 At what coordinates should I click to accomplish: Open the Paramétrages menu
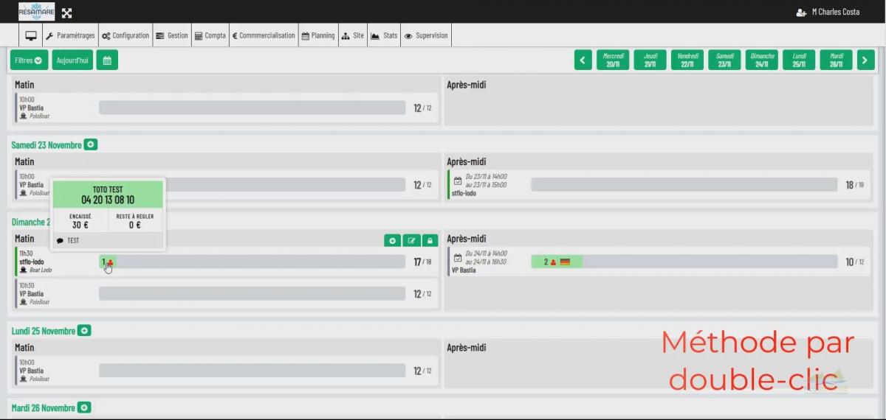point(70,35)
